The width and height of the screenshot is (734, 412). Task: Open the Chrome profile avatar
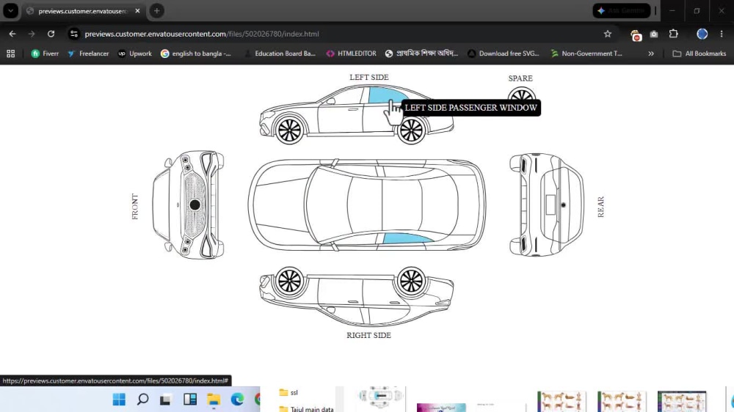[x=702, y=34]
